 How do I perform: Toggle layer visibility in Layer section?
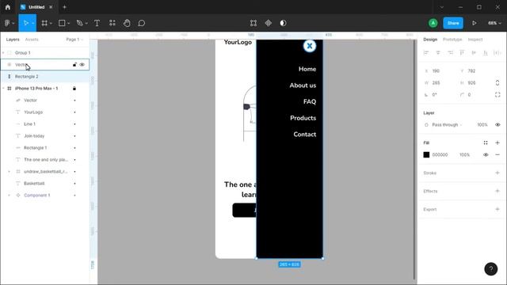[497, 125]
